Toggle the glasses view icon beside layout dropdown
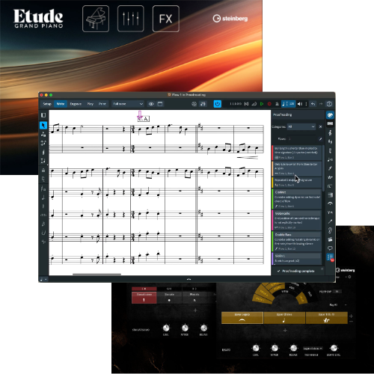The height and width of the screenshot is (374, 374). (x=151, y=104)
